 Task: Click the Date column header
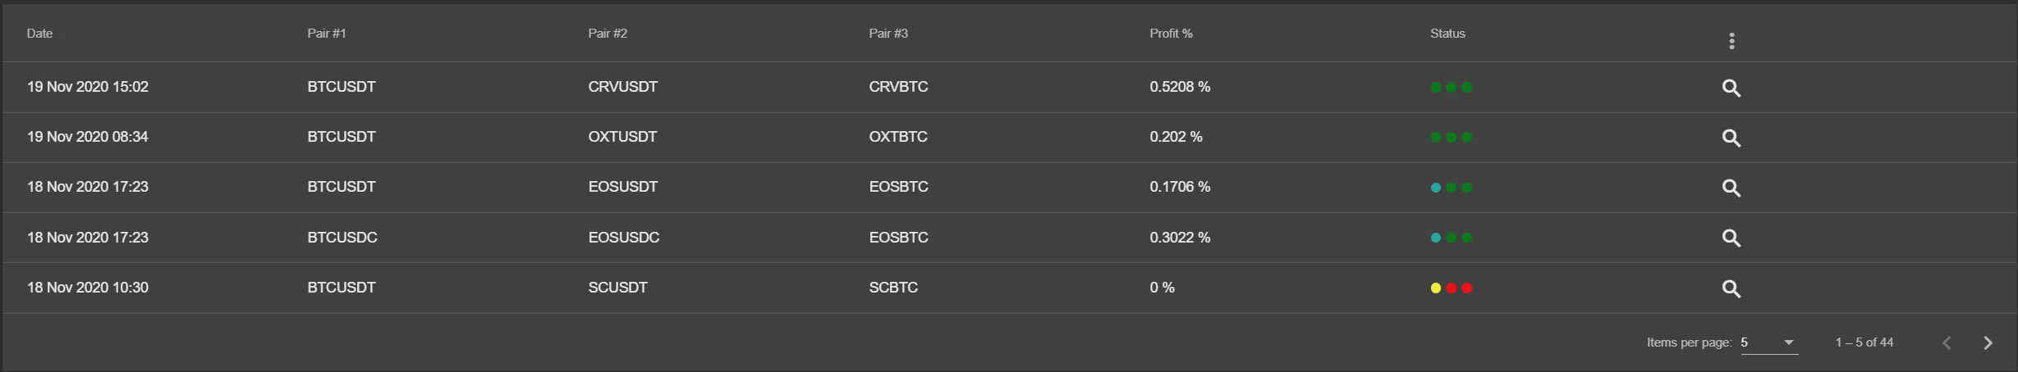39,34
